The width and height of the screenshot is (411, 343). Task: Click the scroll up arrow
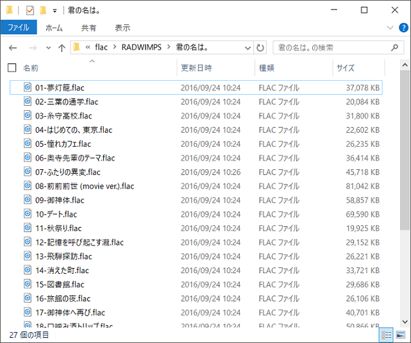click(x=405, y=65)
